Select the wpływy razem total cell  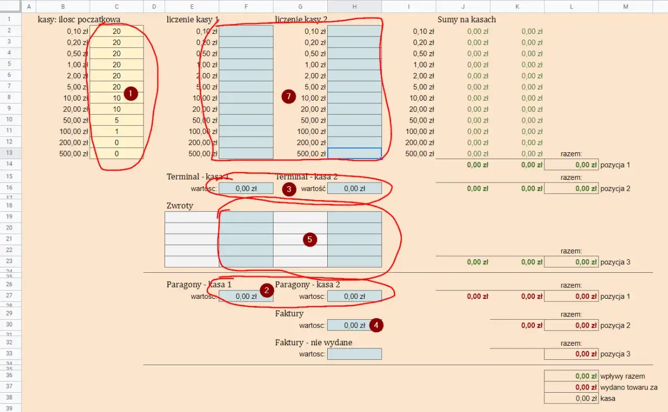571,376
